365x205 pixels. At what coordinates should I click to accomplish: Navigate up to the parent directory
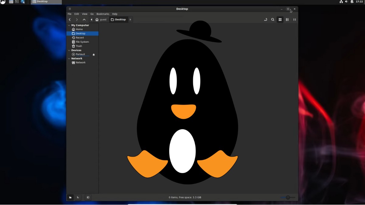(84, 19)
